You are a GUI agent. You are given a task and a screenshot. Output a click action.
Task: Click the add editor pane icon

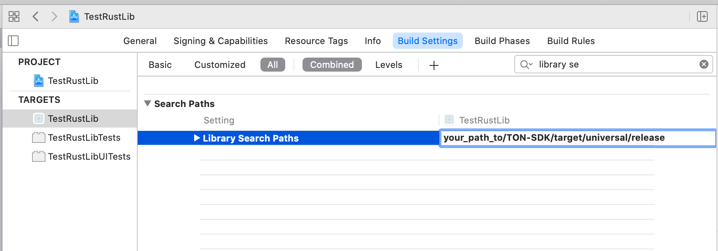[702, 16]
